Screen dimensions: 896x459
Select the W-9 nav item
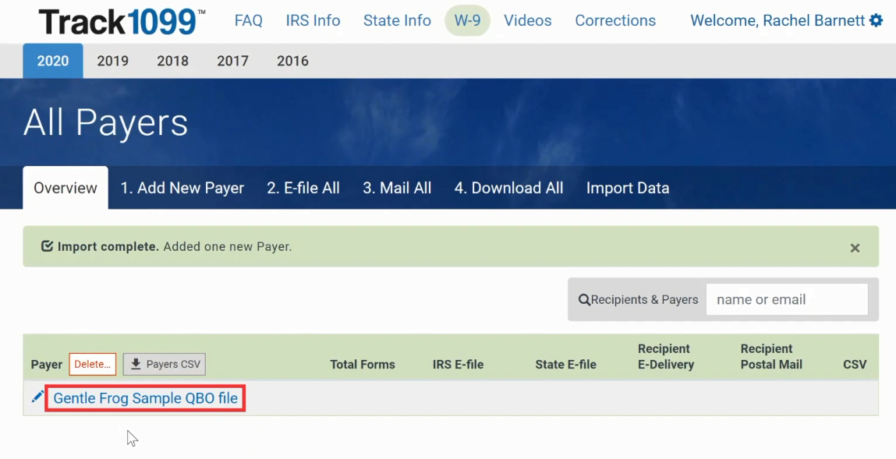click(467, 20)
